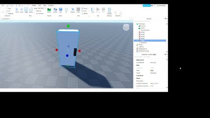Image resolution: width=210 pixels, height=118 pixels.
Task: Toggle the Join Surfaces checkbox
Action: click(35, 13)
